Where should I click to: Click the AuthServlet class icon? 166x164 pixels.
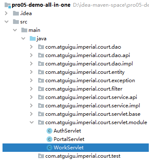(49, 131)
